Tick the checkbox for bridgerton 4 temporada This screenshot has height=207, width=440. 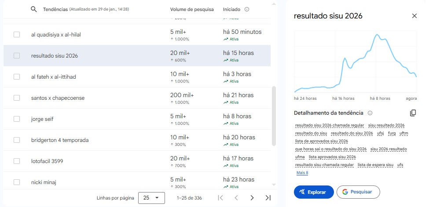coord(17,140)
